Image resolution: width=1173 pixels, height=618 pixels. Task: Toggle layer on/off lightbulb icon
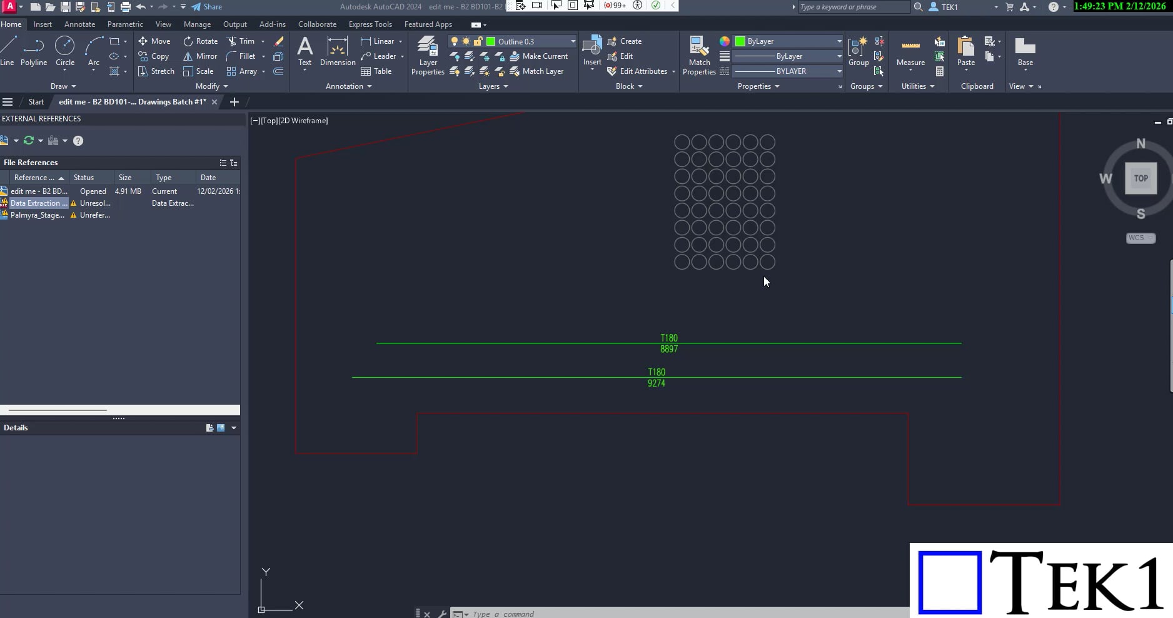[x=455, y=41]
